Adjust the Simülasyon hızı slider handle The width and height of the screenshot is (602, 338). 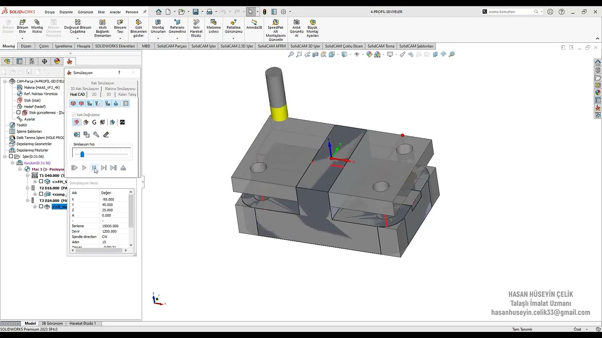click(82, 154)
